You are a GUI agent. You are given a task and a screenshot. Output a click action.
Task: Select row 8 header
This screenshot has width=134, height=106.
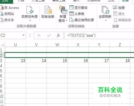coord(2,86)
